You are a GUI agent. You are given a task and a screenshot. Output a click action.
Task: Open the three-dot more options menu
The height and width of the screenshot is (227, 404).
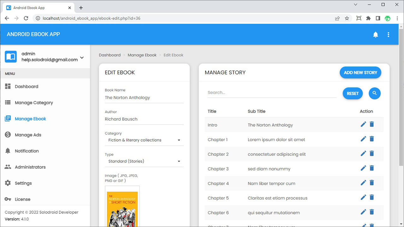coord(388,35)
